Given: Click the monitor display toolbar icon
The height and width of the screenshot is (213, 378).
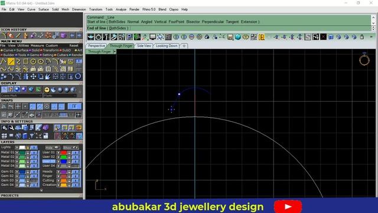Looking at the screenshot, I should click(x=152, y=37).
